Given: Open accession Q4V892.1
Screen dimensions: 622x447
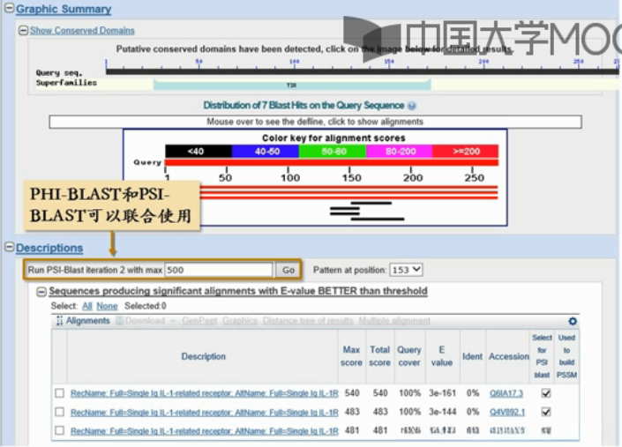Looking at the screenshot, I should click(x=507, y=412).
